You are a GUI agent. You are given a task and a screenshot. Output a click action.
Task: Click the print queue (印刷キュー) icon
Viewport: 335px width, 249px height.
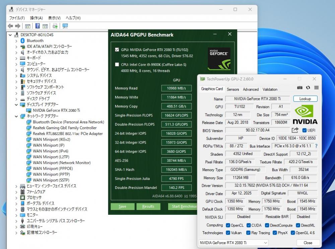point(23,227)
